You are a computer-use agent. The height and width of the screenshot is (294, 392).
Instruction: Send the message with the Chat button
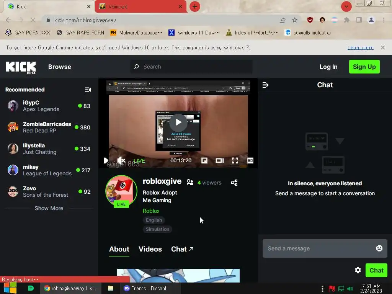point(376,270)
